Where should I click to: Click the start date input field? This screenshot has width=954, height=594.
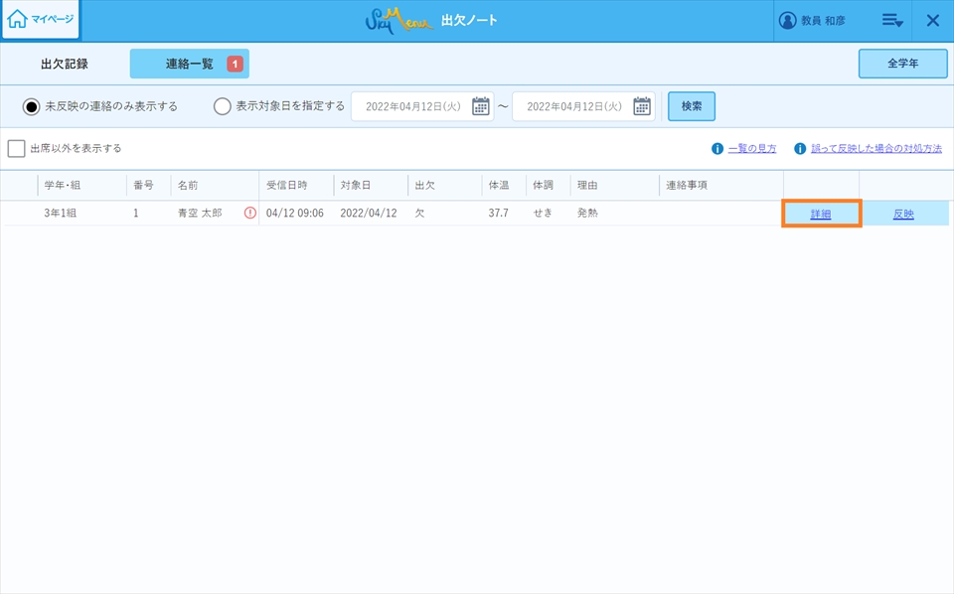(x=411, y=106)
